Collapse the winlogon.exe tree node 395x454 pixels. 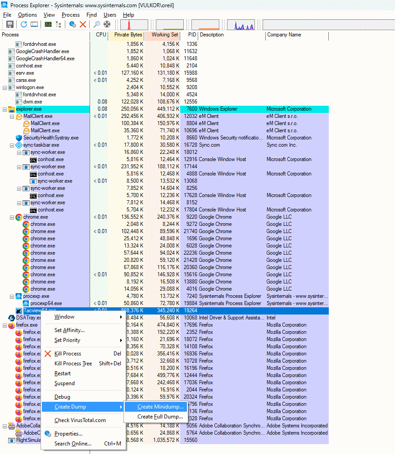tap(5, 88)
